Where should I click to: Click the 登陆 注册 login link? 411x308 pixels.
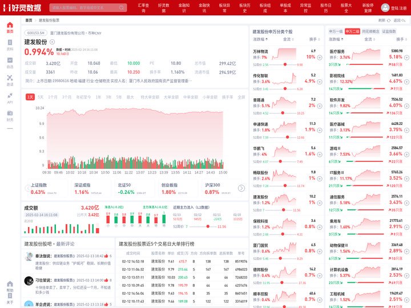point(398,8)
